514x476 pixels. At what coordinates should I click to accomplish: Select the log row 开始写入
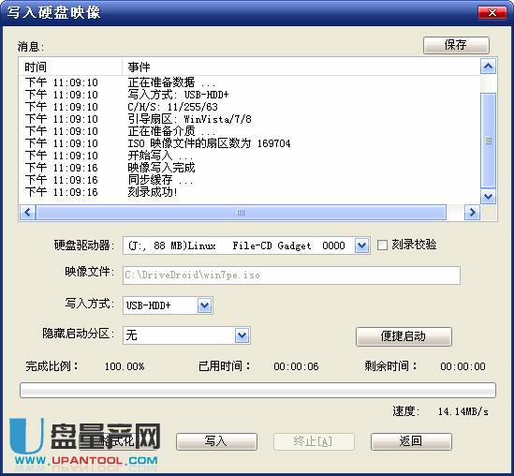[250, 156]
